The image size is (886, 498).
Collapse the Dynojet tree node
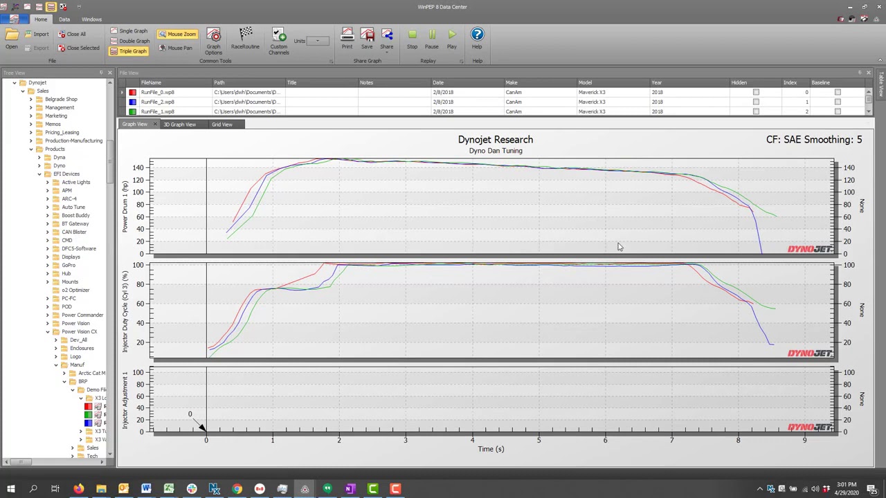(x=14, y=82)
